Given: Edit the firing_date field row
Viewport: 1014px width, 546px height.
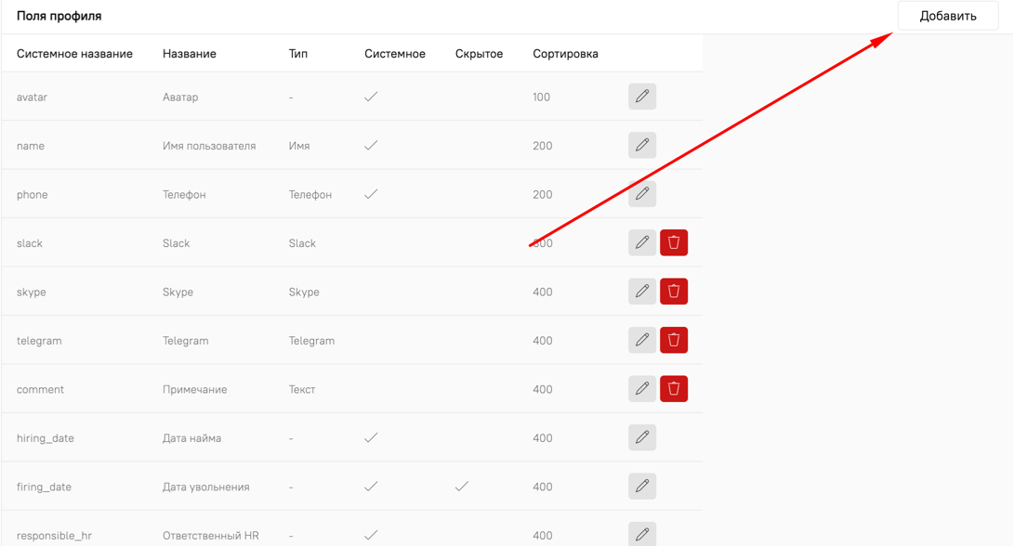Looking at the screenshot, I should pyautogui.click(x=641, y=487).
